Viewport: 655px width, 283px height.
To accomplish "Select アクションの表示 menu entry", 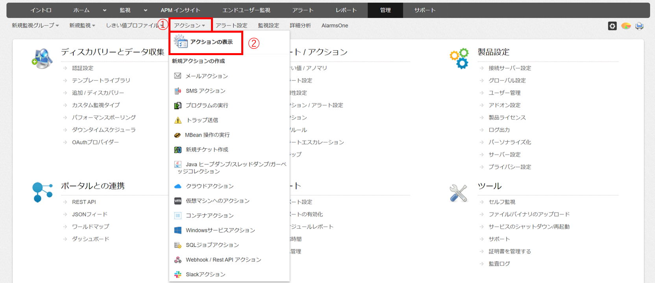I will tap(211, 42).
